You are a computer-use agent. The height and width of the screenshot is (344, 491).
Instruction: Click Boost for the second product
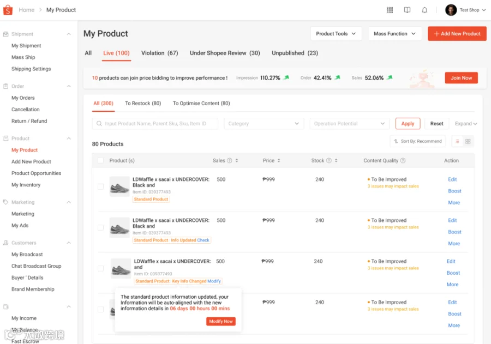tap(454, 232)
